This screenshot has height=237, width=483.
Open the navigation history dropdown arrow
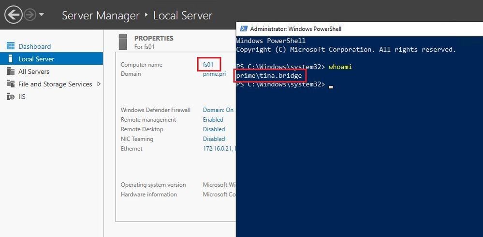tap(42, 14)
